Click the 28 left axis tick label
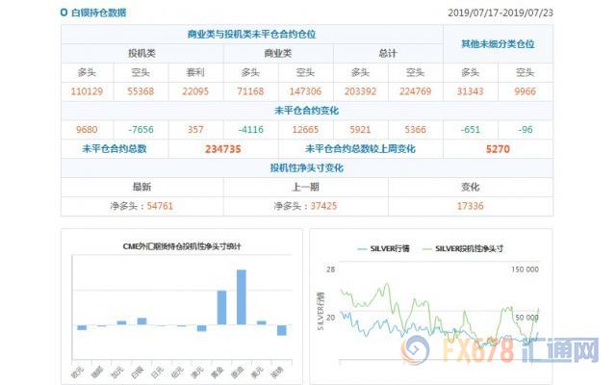 click(x=331, y=269)
